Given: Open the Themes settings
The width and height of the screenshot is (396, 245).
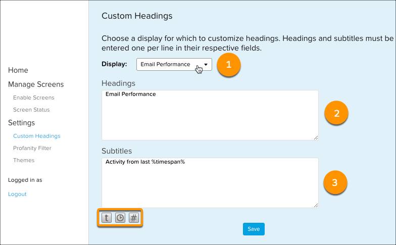Looking at the screenshot, I should pos(24,160).
